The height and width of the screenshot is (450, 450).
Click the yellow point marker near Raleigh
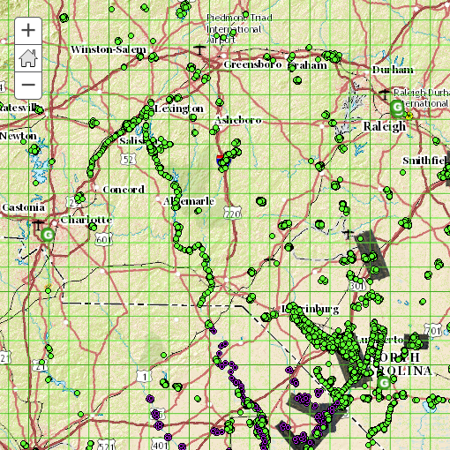tap(409, 116)
